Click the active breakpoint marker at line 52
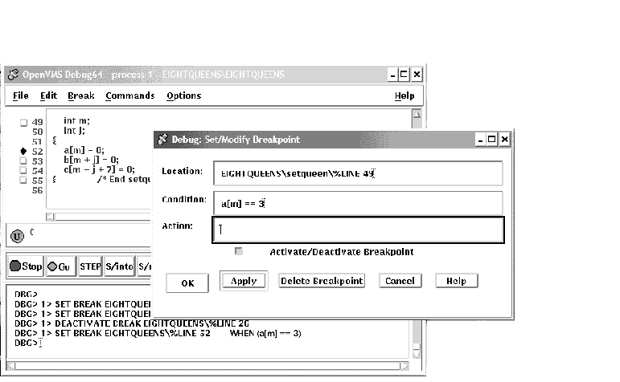Screen dimensions: 620x382 point(23,151)
